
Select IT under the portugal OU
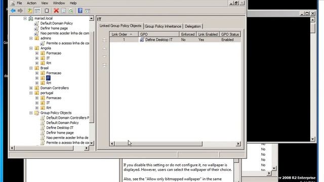coord(48,103)
